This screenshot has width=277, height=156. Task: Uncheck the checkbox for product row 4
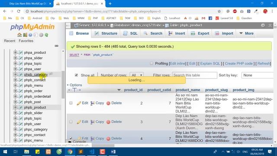coord(71,138)
